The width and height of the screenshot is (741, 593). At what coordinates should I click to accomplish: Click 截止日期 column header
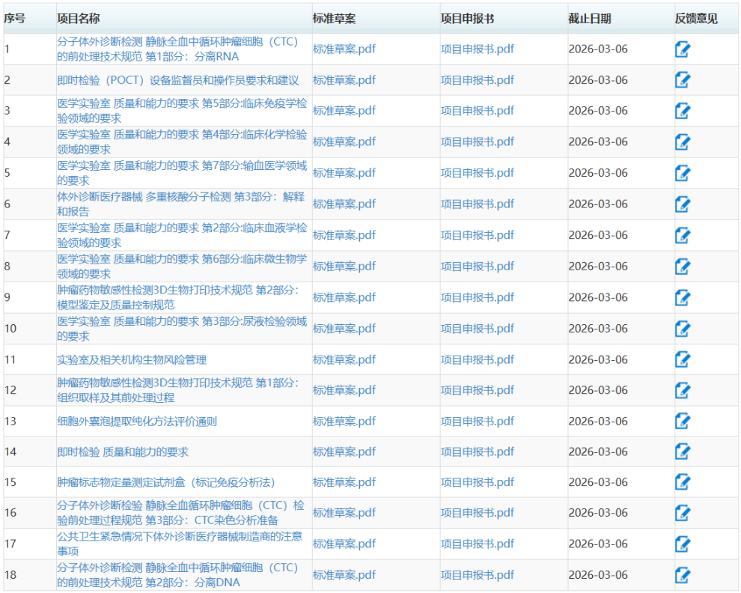point(589,19)
